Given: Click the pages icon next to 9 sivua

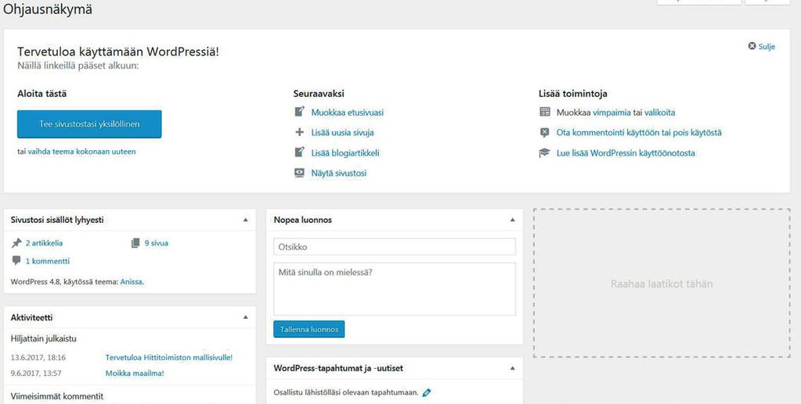Looking at the screenshot, I should point(135,243).
